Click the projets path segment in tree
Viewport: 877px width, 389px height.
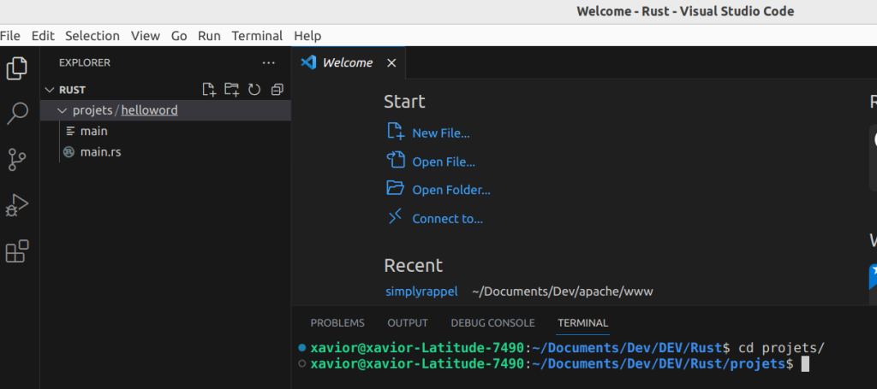tap(92, 110)
